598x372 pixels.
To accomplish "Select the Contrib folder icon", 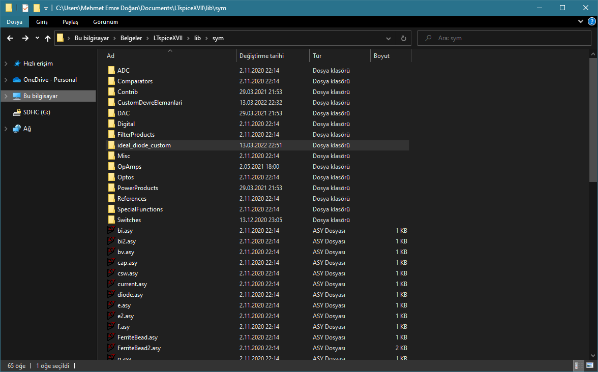I will (x=111, y=92).
